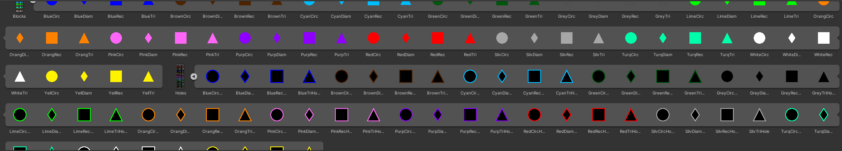Select the PinkTri solid pink triangle
Screen dimensions: 842x151
pyautogui.click(x=213, y=38)
